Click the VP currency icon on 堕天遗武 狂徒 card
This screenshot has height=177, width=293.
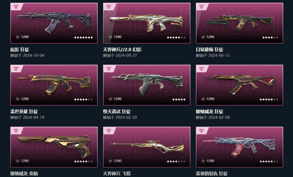pyautogui.click(x=110, y=99)
